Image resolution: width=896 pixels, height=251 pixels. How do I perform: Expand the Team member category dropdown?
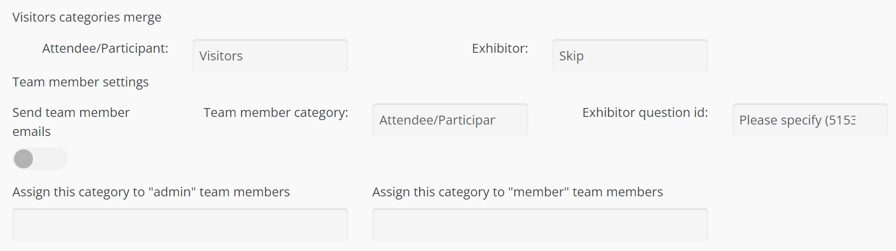click(450, 119)
